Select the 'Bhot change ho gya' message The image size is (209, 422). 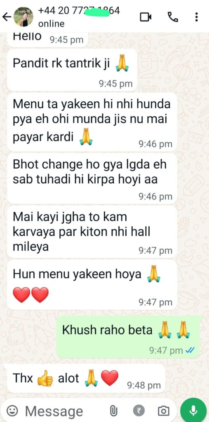[x=92, y=178]
